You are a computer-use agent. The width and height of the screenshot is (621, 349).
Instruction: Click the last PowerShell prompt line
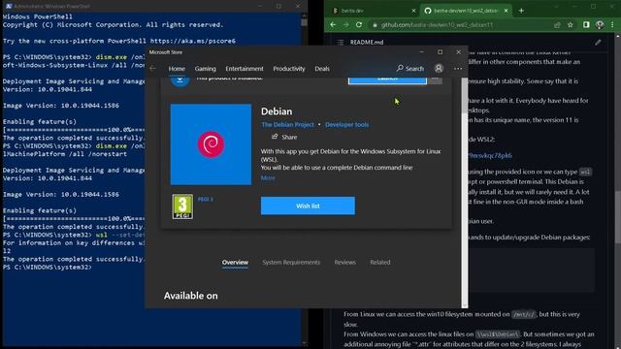47,268
